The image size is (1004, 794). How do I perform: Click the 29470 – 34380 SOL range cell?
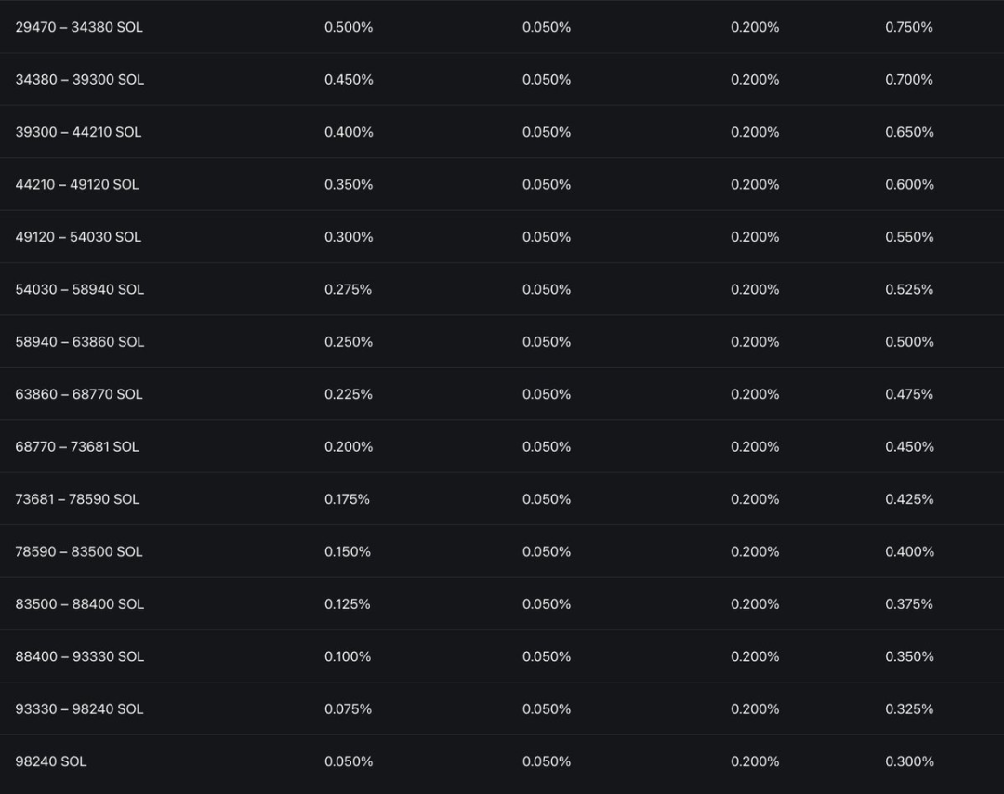point(79,27)
